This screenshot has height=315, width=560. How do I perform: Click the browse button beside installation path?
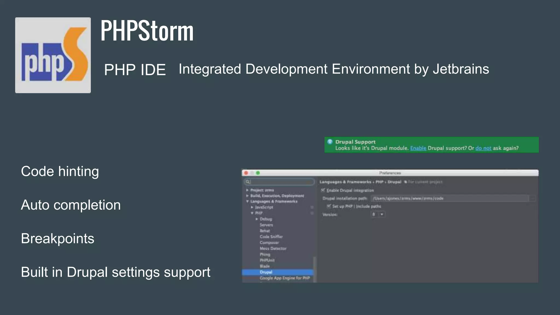tap(532, 199)
